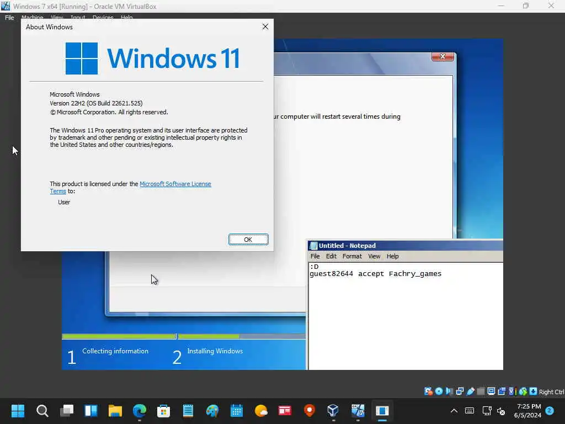Open Notepad's Edit menu
The width and height of the screenshot is (565, 424).
tap(331, 256)
